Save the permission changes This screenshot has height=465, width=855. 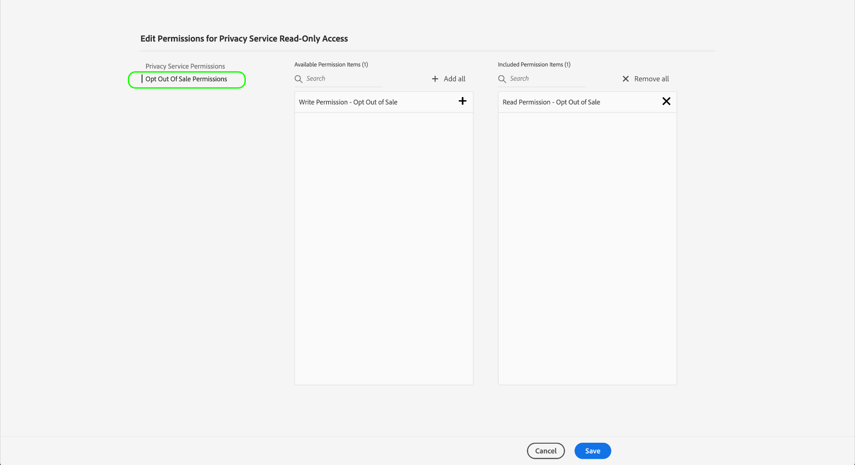[592, 451]
